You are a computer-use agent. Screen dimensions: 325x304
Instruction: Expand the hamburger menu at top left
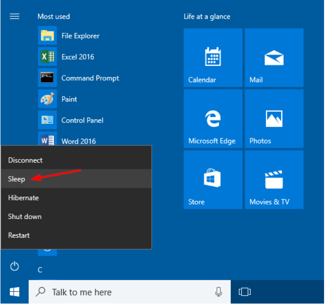coord(15,16)
